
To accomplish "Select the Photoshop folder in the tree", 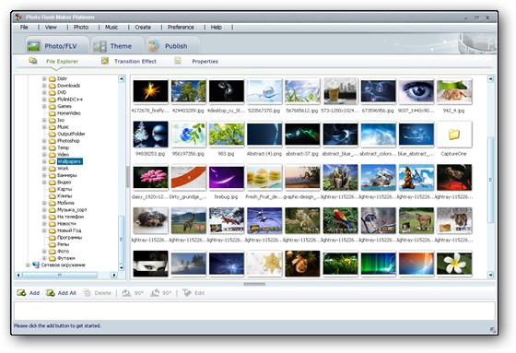I will (68, 141).
